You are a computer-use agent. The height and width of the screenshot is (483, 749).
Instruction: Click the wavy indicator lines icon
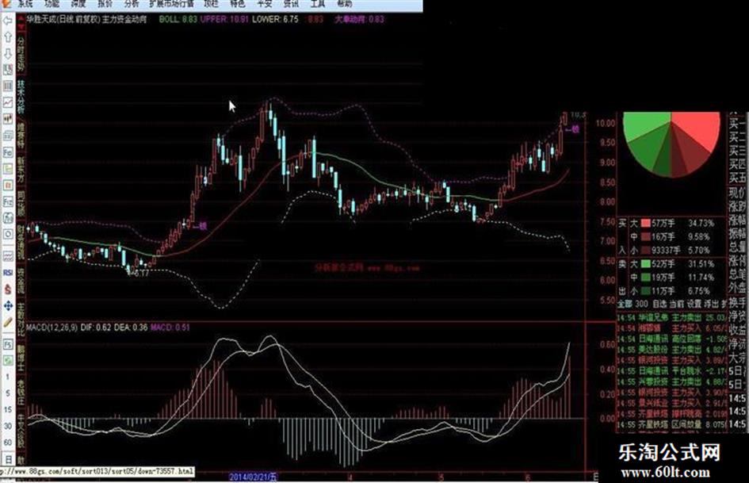coord(8,256)
